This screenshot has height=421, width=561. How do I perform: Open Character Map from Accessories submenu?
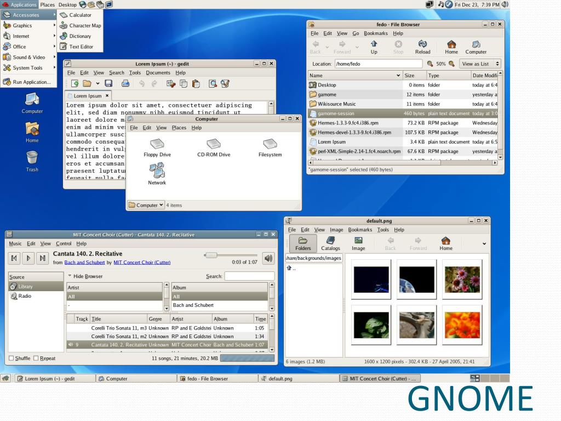[x=81, y=25]
